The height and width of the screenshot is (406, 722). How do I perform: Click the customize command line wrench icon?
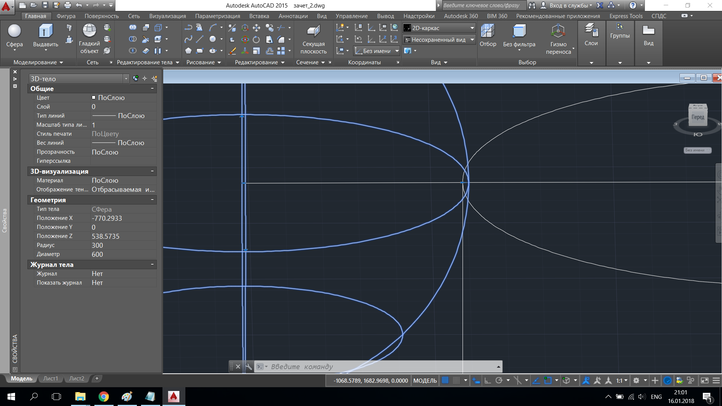[248, 367]
